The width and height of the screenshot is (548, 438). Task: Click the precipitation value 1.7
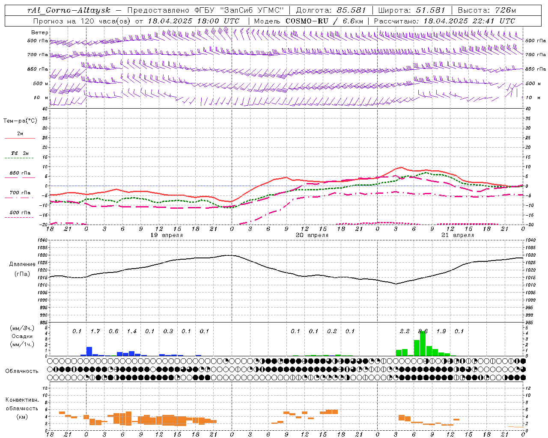[95, 331]
